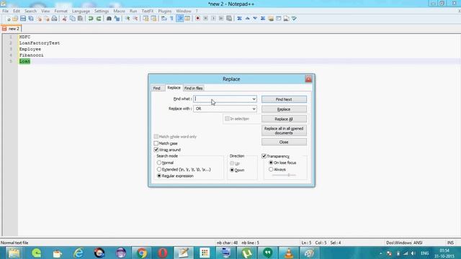Select Down direction radio button
Viewport: 461px width, 259px height.
point(232,170)
